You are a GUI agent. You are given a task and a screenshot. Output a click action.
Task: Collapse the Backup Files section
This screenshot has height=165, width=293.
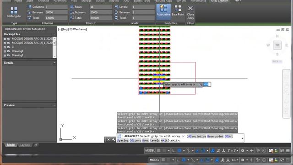[54, 34]
